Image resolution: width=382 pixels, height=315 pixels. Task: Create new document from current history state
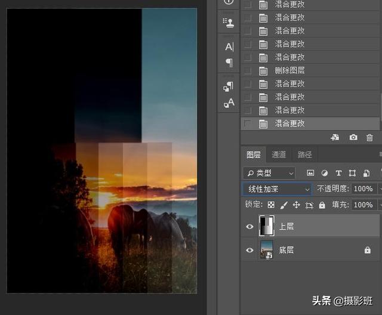click(335, 137)
